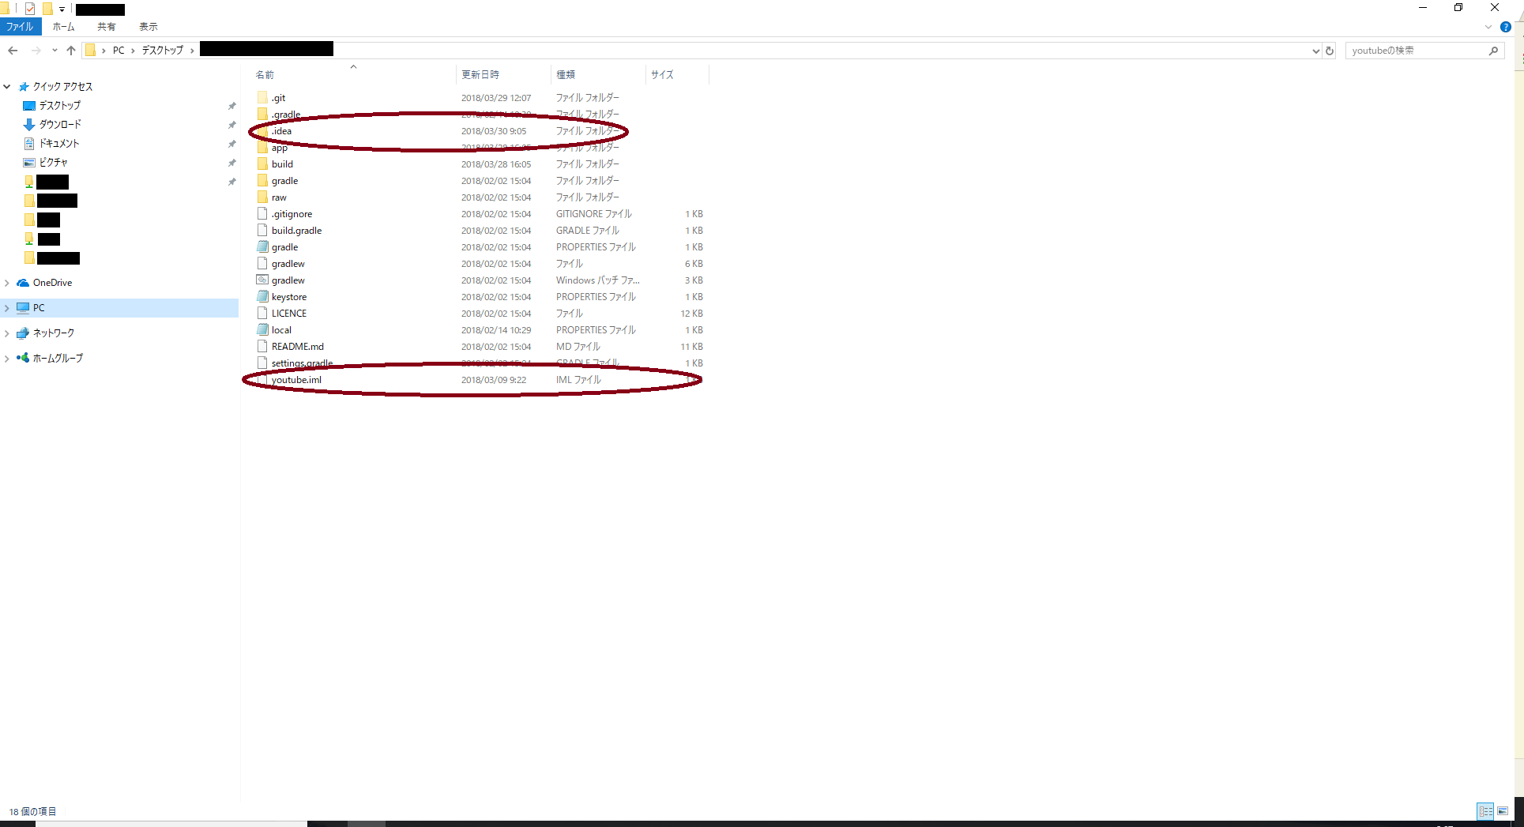Sort by the 名前 column header

tap(265, 75)
